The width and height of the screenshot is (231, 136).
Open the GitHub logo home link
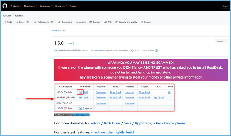click(5, 6)
